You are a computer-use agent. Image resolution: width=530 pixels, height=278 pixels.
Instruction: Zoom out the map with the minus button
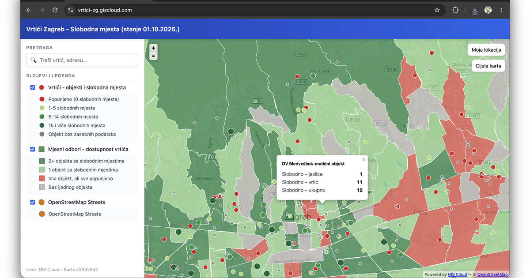click(153, 56)
